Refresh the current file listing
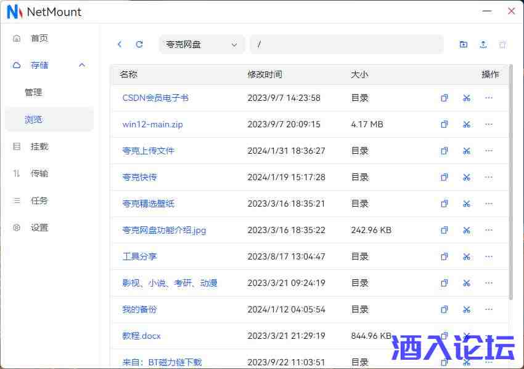This screenshot has height=369, width=524. (x=139, y=44)
